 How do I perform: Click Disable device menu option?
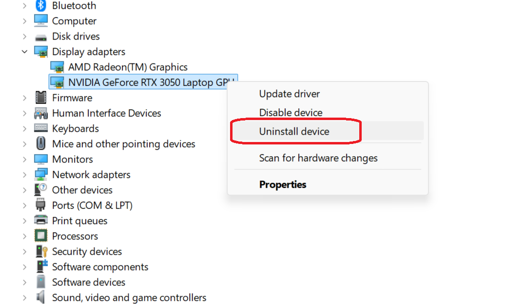pyautogui.click(x=291, y=113)
